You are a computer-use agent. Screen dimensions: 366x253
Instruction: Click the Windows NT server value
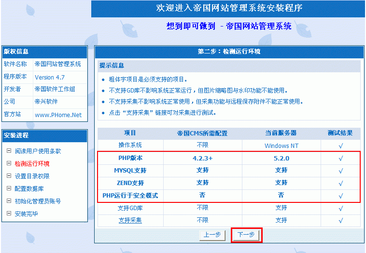coord(282,146)
